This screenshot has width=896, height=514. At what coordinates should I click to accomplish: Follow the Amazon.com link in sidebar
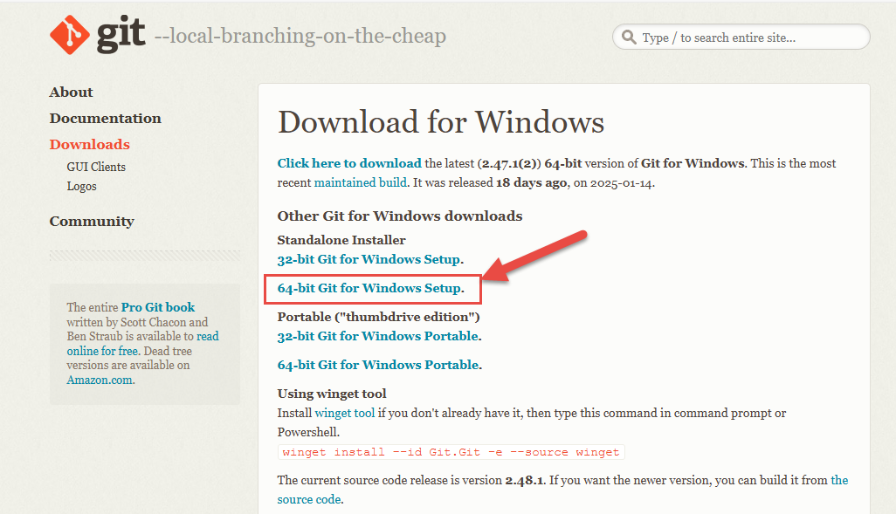coord(100,380)
